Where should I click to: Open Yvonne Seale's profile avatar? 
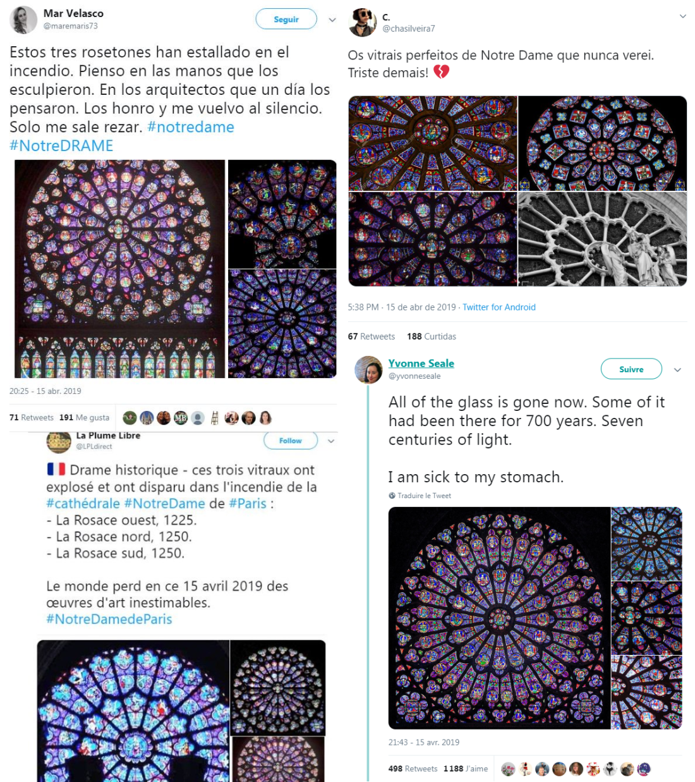(x=368, y=370)
